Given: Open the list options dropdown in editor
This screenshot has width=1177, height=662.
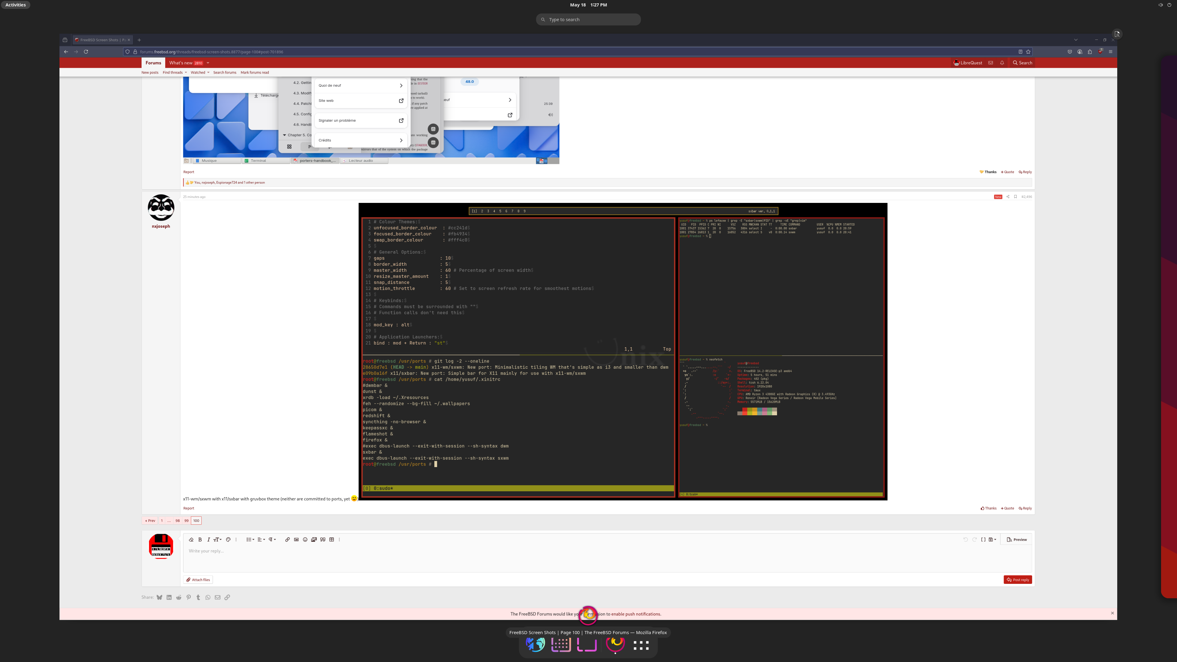Looking at the screenshot, I should pos(250,539).
